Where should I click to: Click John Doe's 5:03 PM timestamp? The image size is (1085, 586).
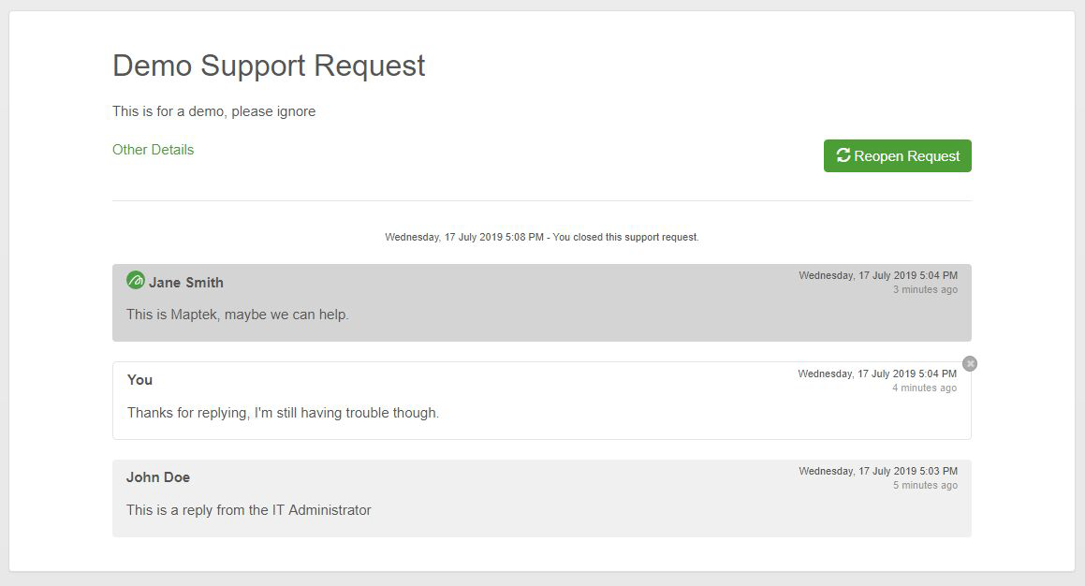point(877,472)
